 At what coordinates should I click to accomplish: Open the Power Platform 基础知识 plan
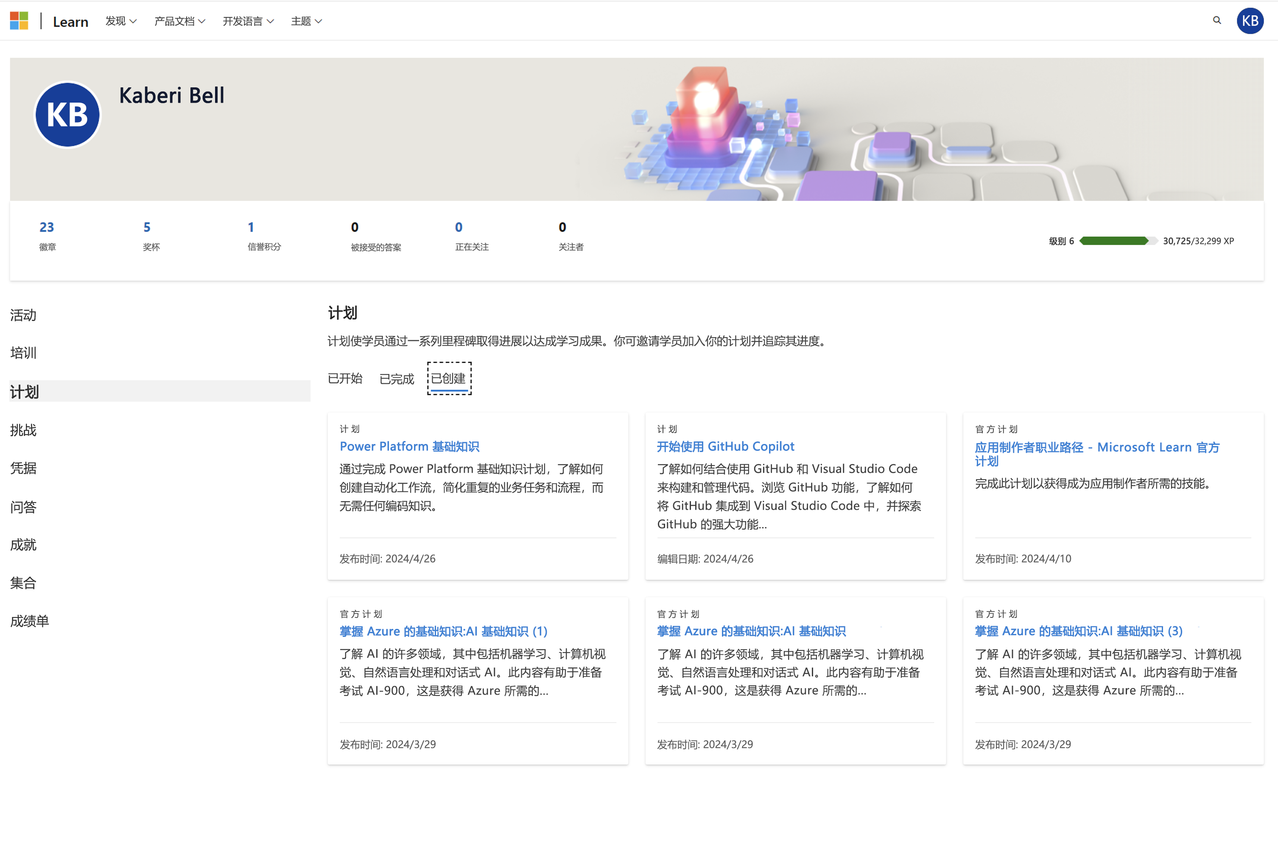point(409,446)
